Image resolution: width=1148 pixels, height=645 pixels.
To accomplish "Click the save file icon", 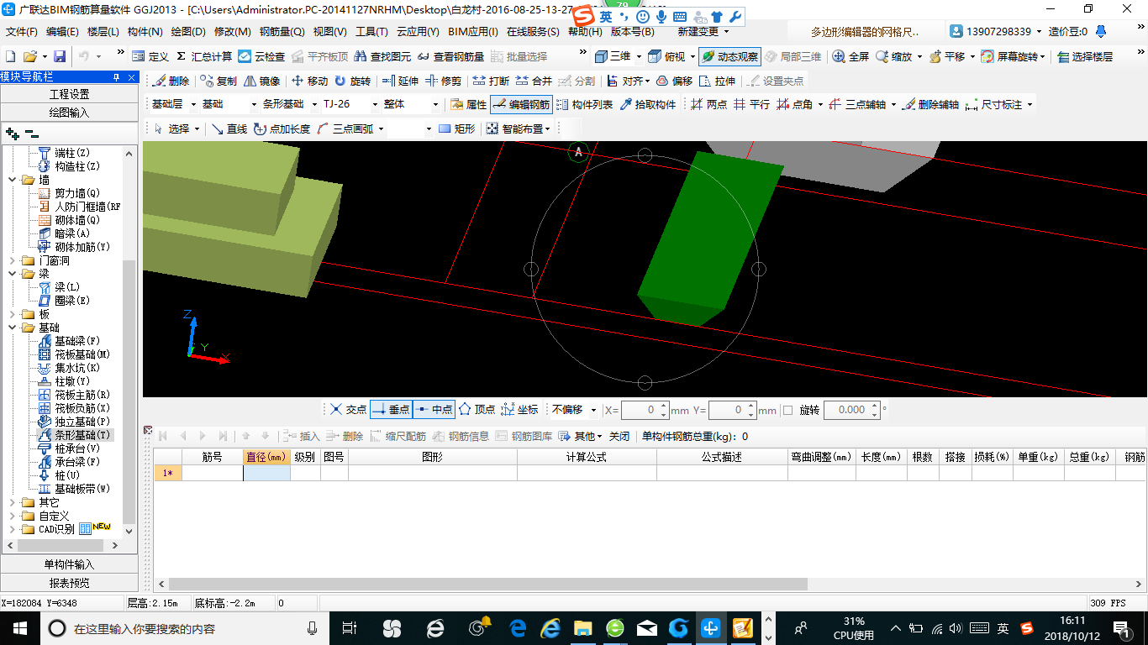I will 60,56.
